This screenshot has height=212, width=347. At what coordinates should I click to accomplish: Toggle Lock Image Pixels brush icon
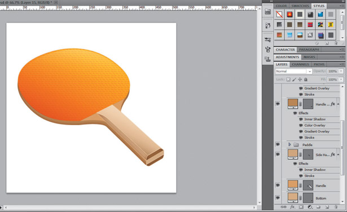(294, 79)
